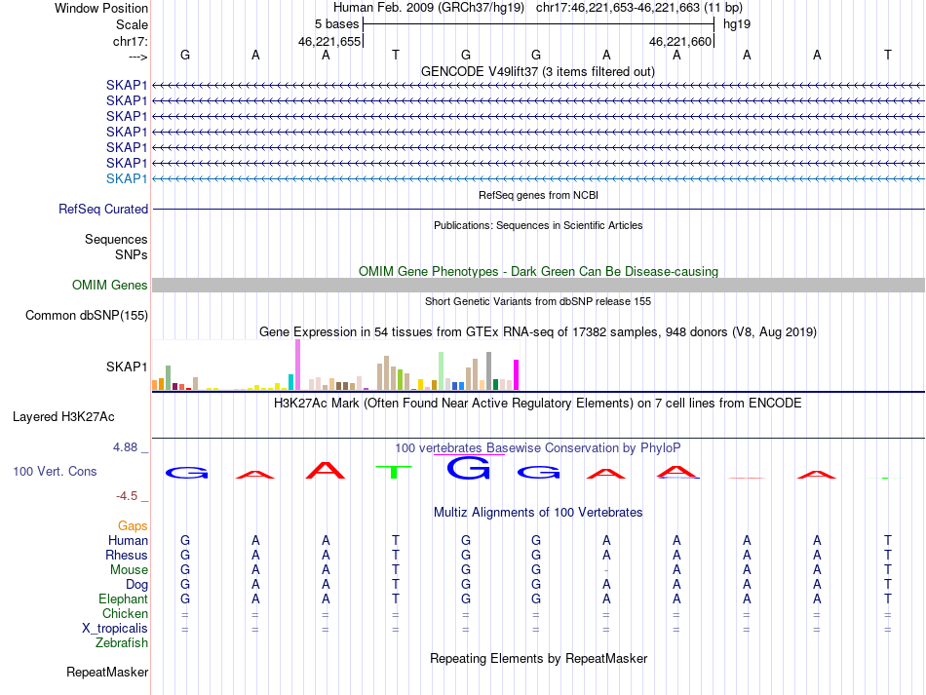Open 100 vertebrates Basewise Conservation by PhyloP title
Image resolution: width=926 pixels, height=695 pixels.
coord(537,447)
